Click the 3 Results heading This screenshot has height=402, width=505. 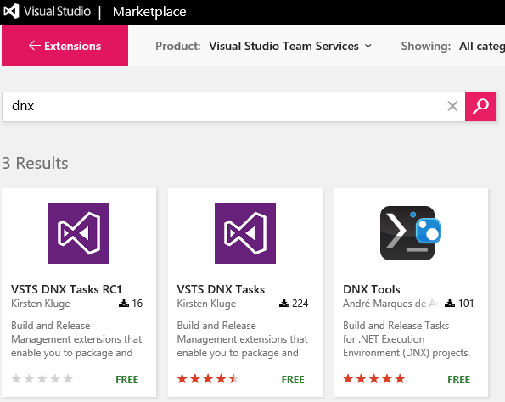pos(35,163)
